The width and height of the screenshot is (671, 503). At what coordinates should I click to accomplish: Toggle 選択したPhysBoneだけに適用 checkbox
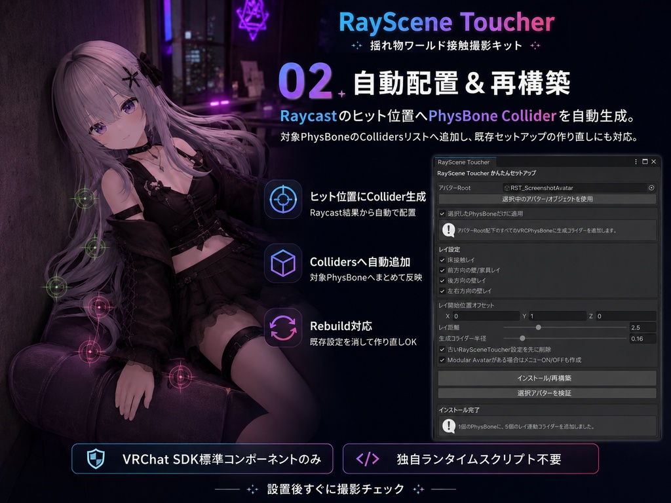pyautogui.click(x=442, y=214)
